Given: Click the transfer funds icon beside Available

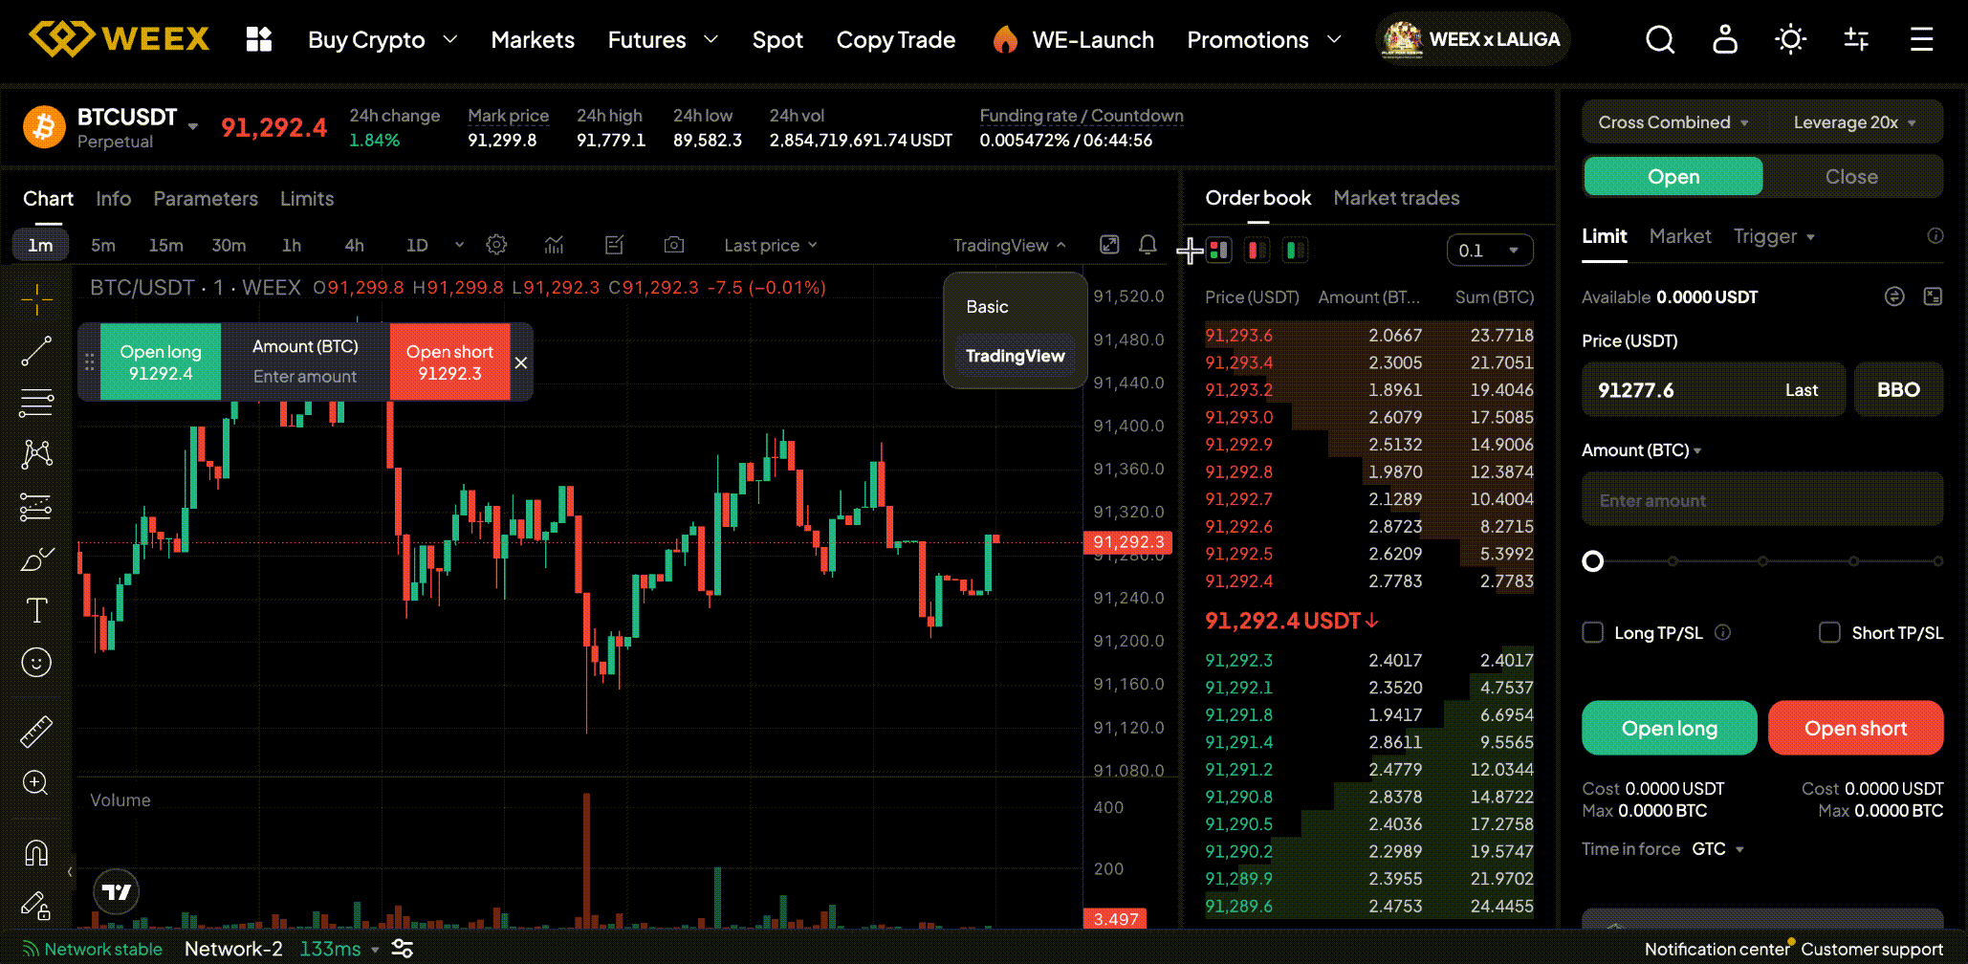Looking at the screenshot, I should click(x=1894, y=296).
